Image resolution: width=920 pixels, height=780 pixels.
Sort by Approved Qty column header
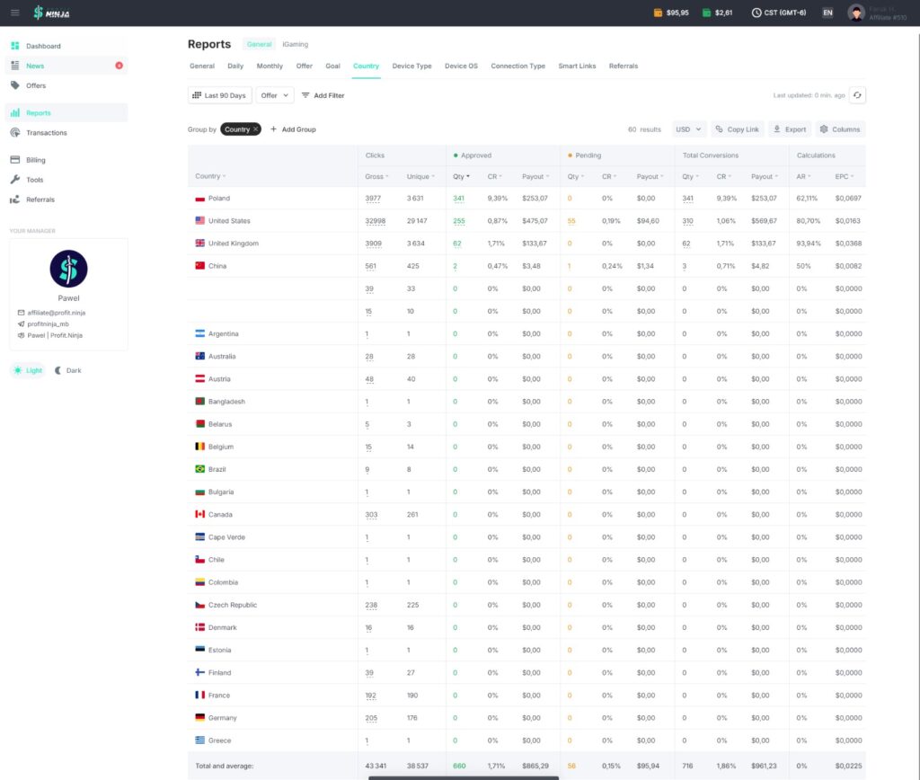tap(461, 177)
